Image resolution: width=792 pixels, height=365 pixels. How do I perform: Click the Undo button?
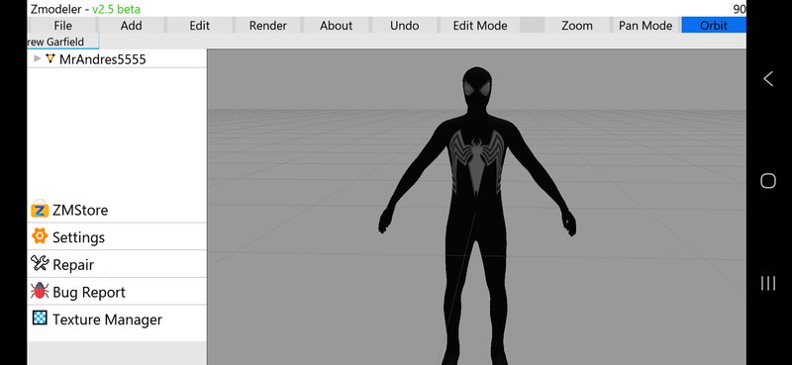(x=404, y=26)
